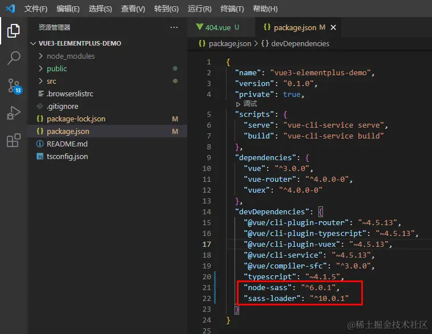Image resolution: width=432 pixels, height=334 pixels.
Task: Open the README.md file
Action: 107,144
